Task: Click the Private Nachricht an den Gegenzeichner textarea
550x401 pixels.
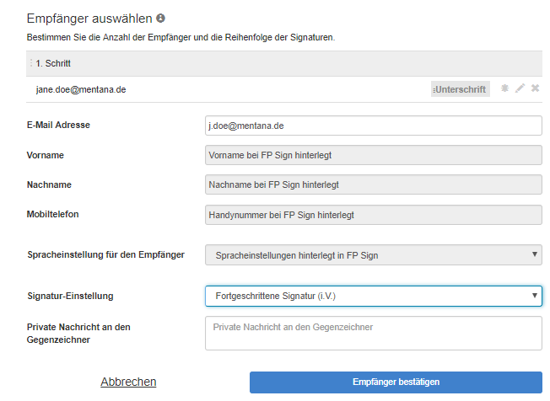Action: pyautogui.click(x=374, y=333)
